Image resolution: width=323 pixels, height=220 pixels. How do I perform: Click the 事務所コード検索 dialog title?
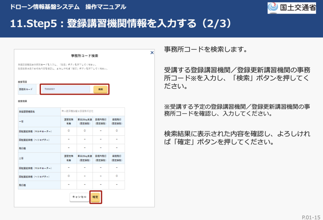click(84, 56)
